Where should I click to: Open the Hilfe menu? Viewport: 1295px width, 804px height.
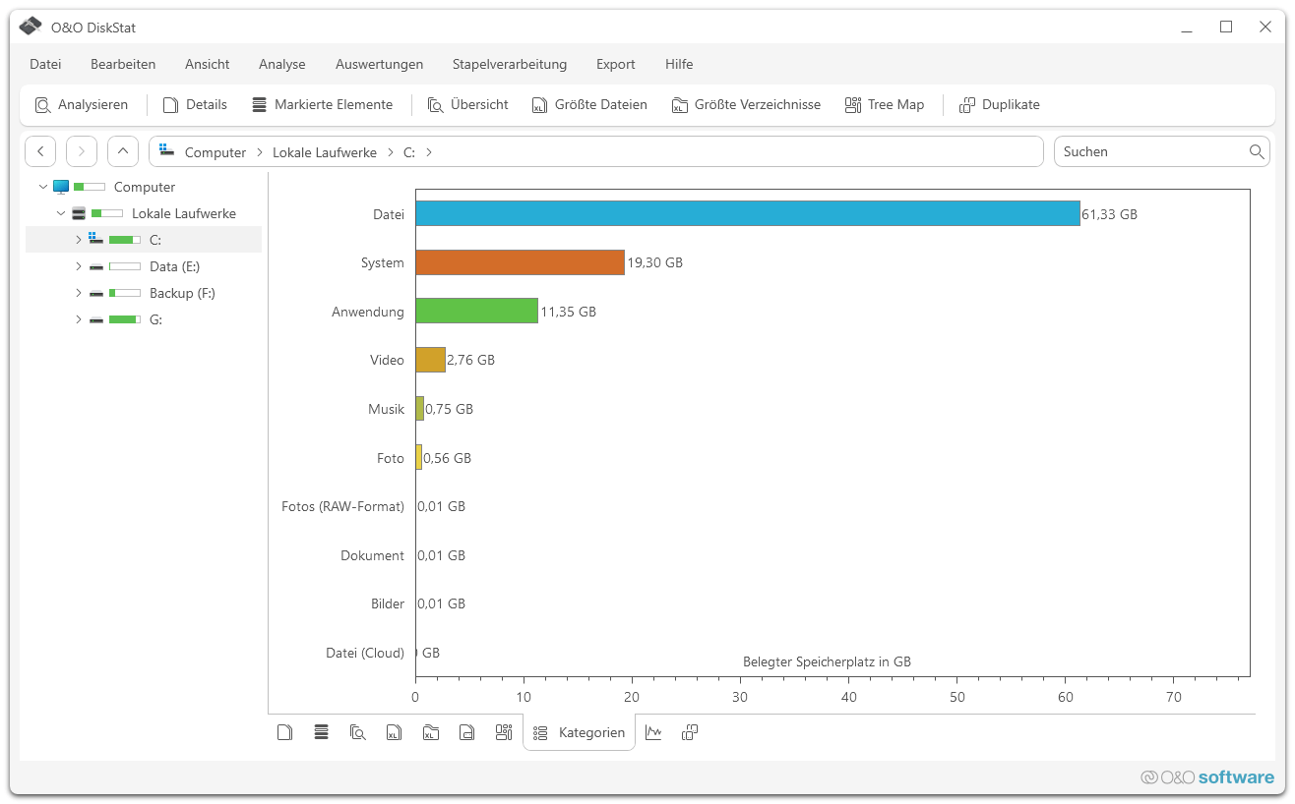[679, 64]
